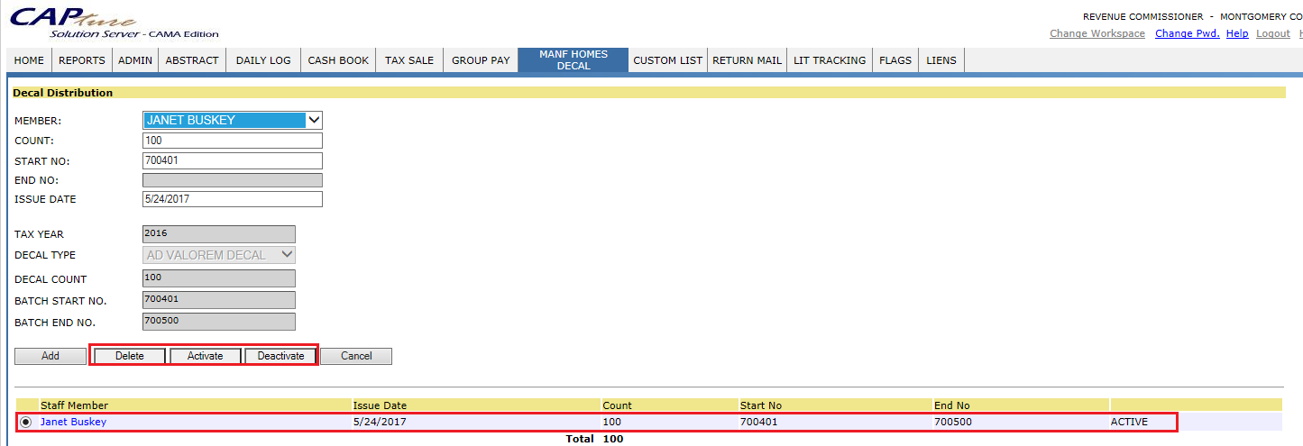Expand the DECAL TYPE dropdown

pos(218,255)
